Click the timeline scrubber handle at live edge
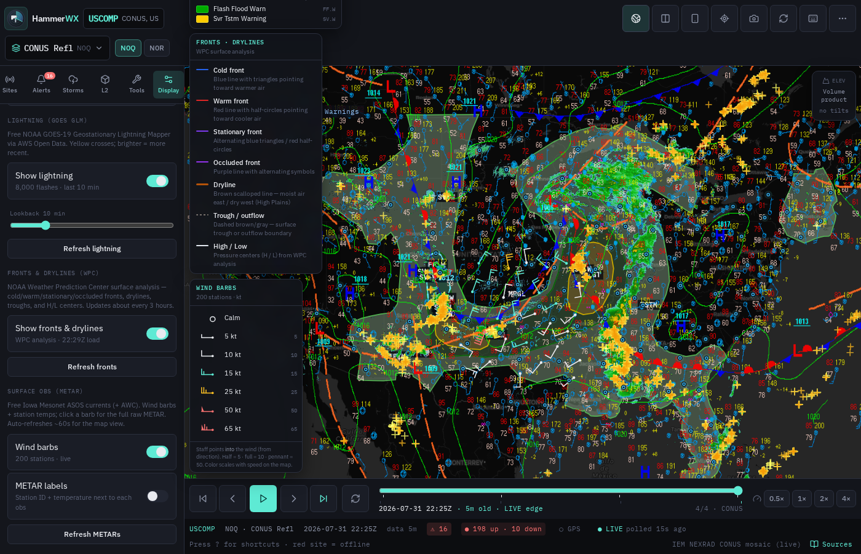Viewport: 861px width, 554px height. (738, 491)
